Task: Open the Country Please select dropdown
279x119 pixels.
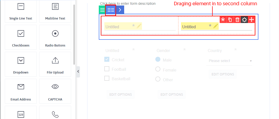Action: (229, 61)
